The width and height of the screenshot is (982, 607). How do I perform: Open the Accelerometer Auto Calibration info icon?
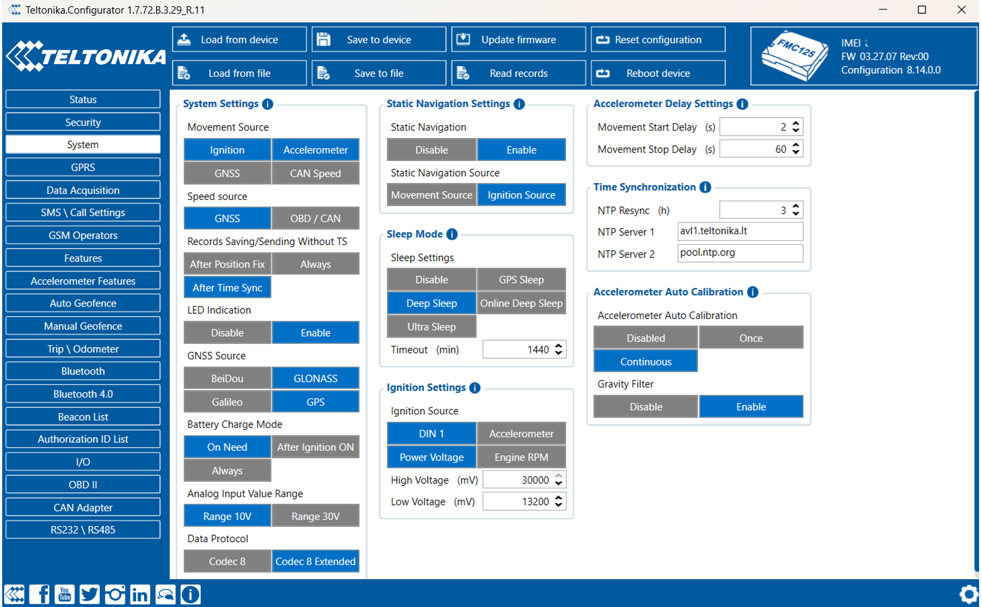click(x=752, y=292)
